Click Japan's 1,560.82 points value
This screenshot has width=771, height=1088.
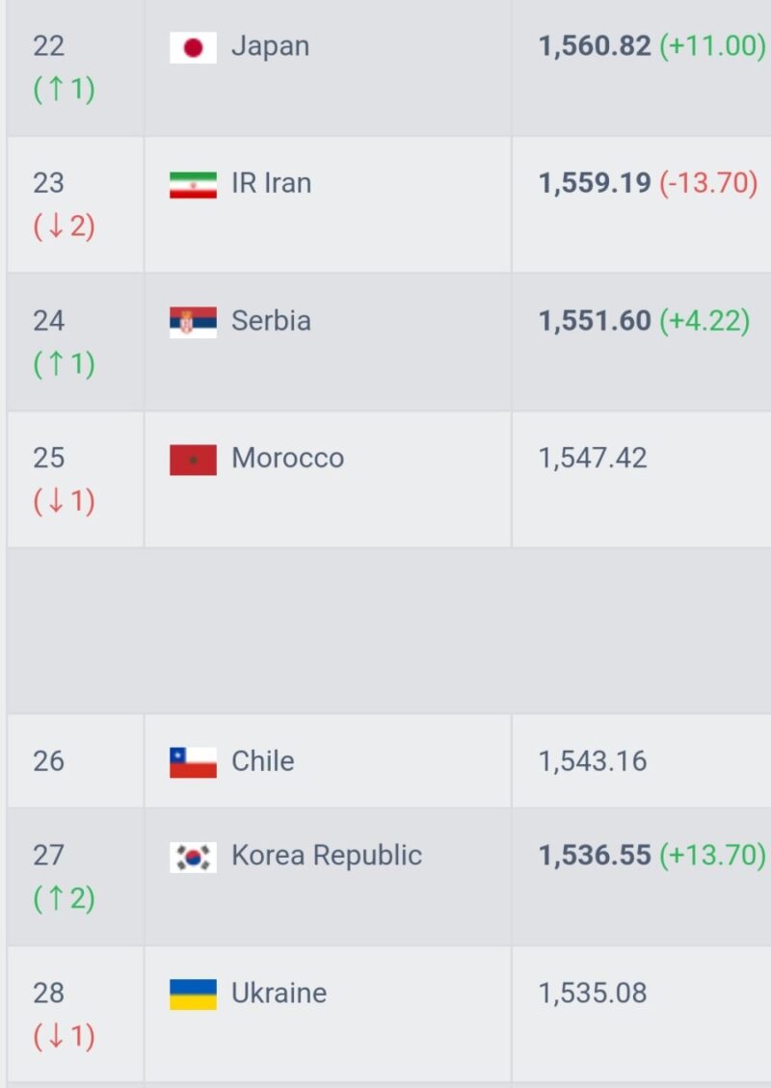(595, 46)
